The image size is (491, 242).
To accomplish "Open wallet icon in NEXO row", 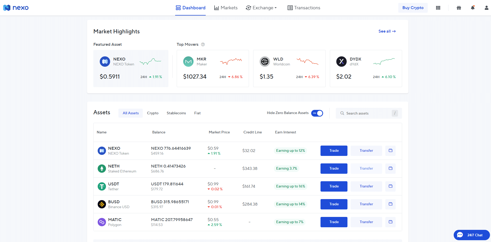I will [390, 151].
